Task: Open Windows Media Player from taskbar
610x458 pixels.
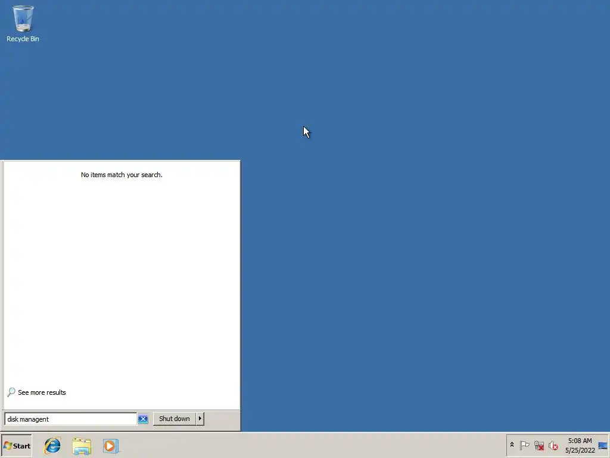Action: 111,446
